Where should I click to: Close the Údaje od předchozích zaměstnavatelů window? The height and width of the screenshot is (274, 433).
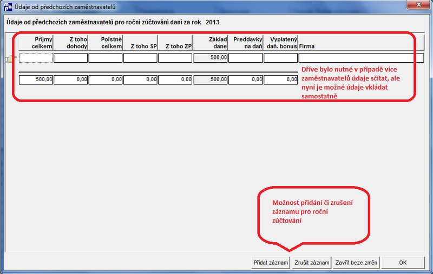pyautogui.click(x=418, y=4)
